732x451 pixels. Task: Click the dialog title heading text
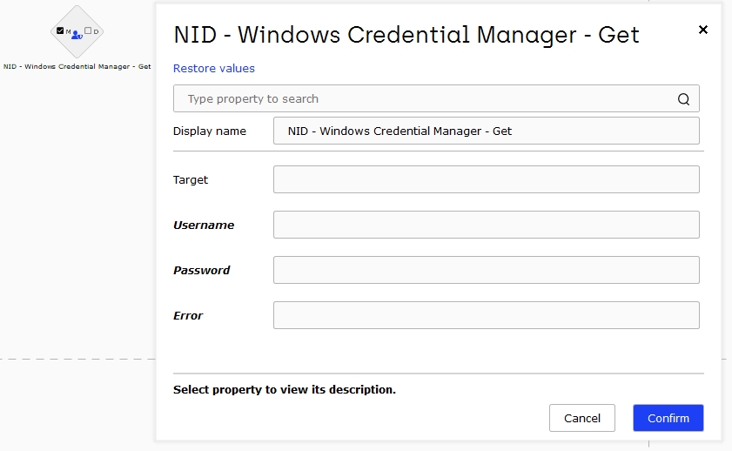pyautogui.click(x=406, y=35)
